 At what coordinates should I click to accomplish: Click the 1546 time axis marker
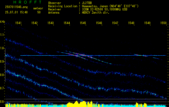coord(99,23)
